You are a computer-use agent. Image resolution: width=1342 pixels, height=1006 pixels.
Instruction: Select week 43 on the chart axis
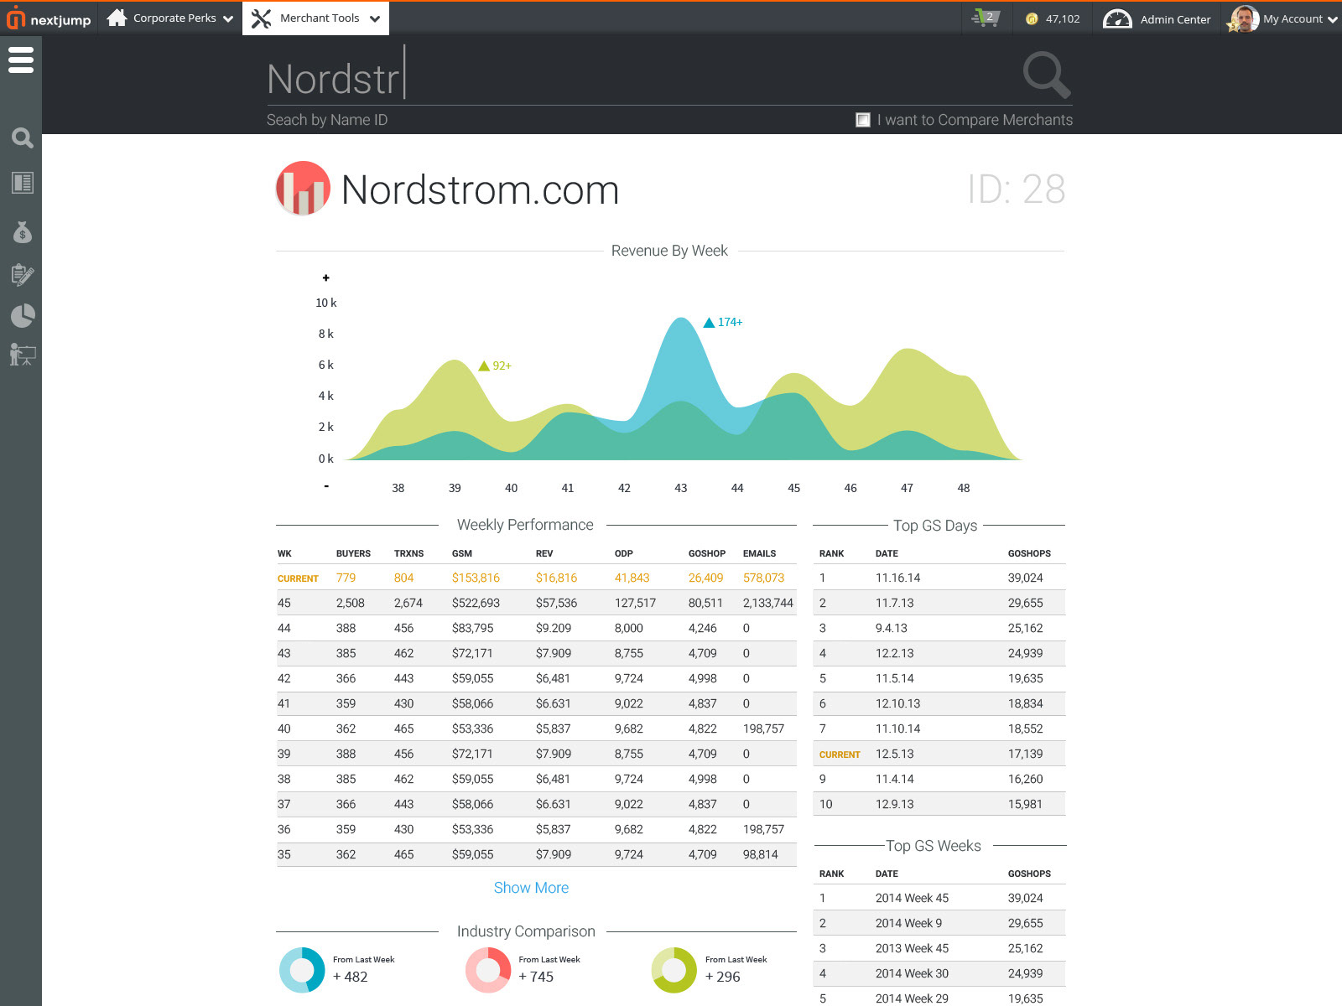pyautogui.click(x=681, y=488)
